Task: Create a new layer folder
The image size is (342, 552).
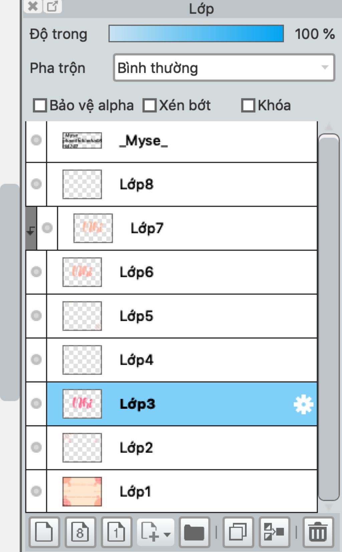Action: tap(194, 532)
